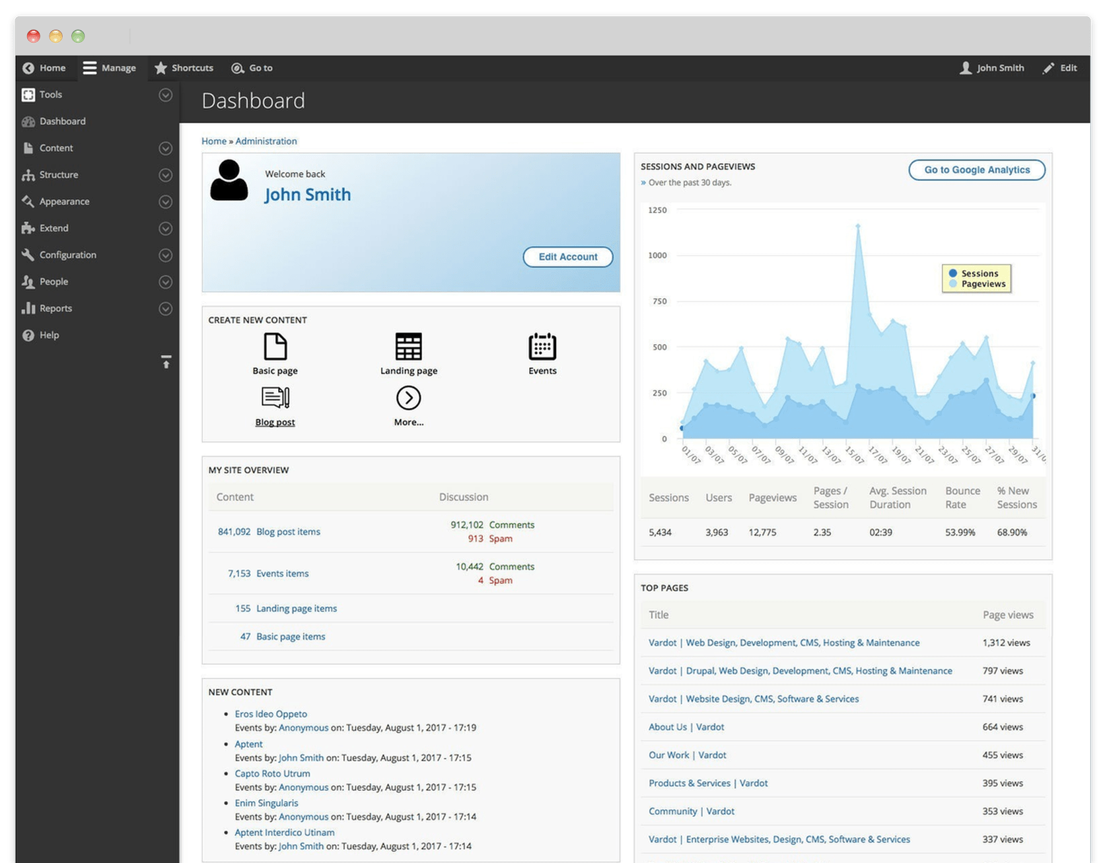Click Go to Google Analytics
1107x863 pixels.
click(x=976, y=170)
